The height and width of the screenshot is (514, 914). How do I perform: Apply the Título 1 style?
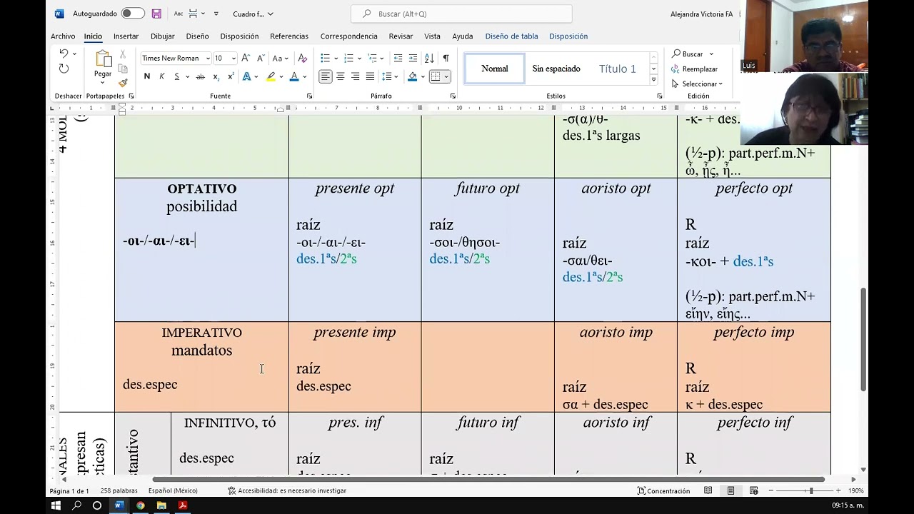click(617, 69)
